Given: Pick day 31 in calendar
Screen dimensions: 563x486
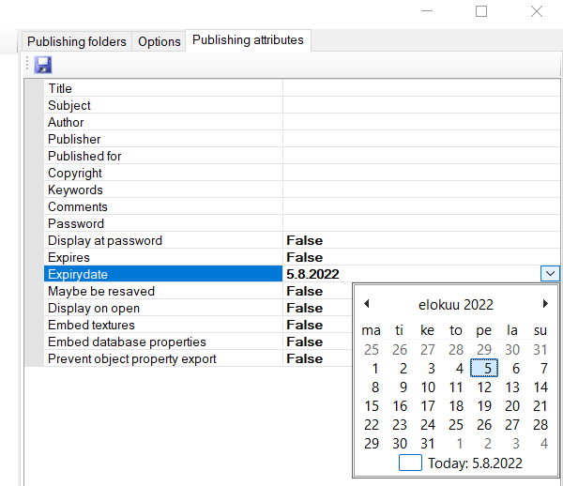Looking at the screenshot, I should coord(428,444).
